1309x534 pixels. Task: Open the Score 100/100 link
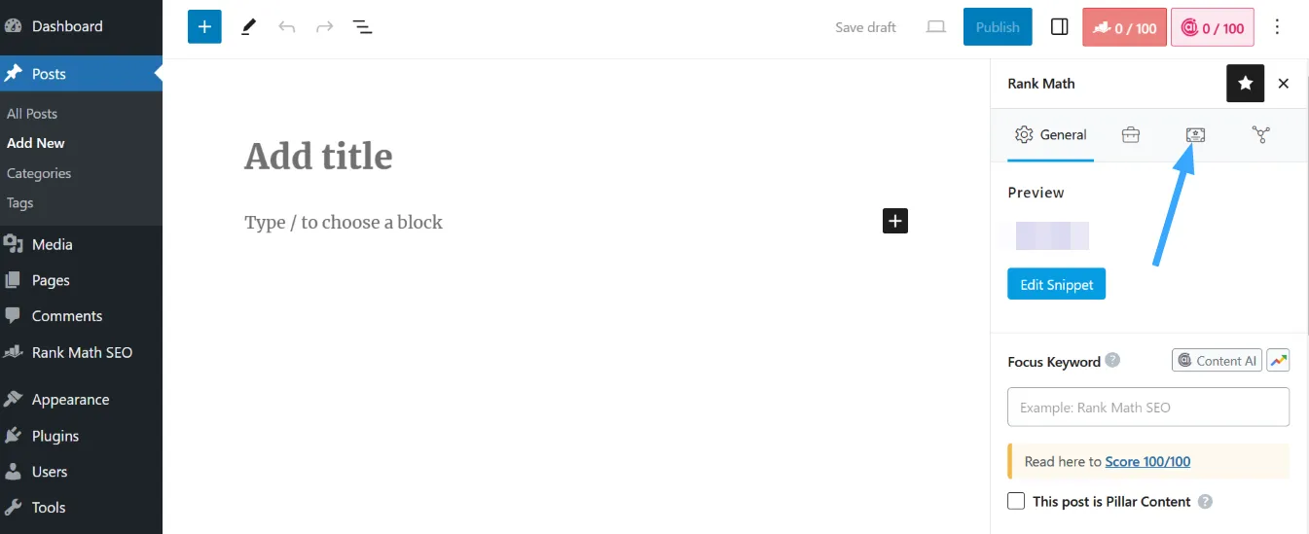click(1147, 461)
